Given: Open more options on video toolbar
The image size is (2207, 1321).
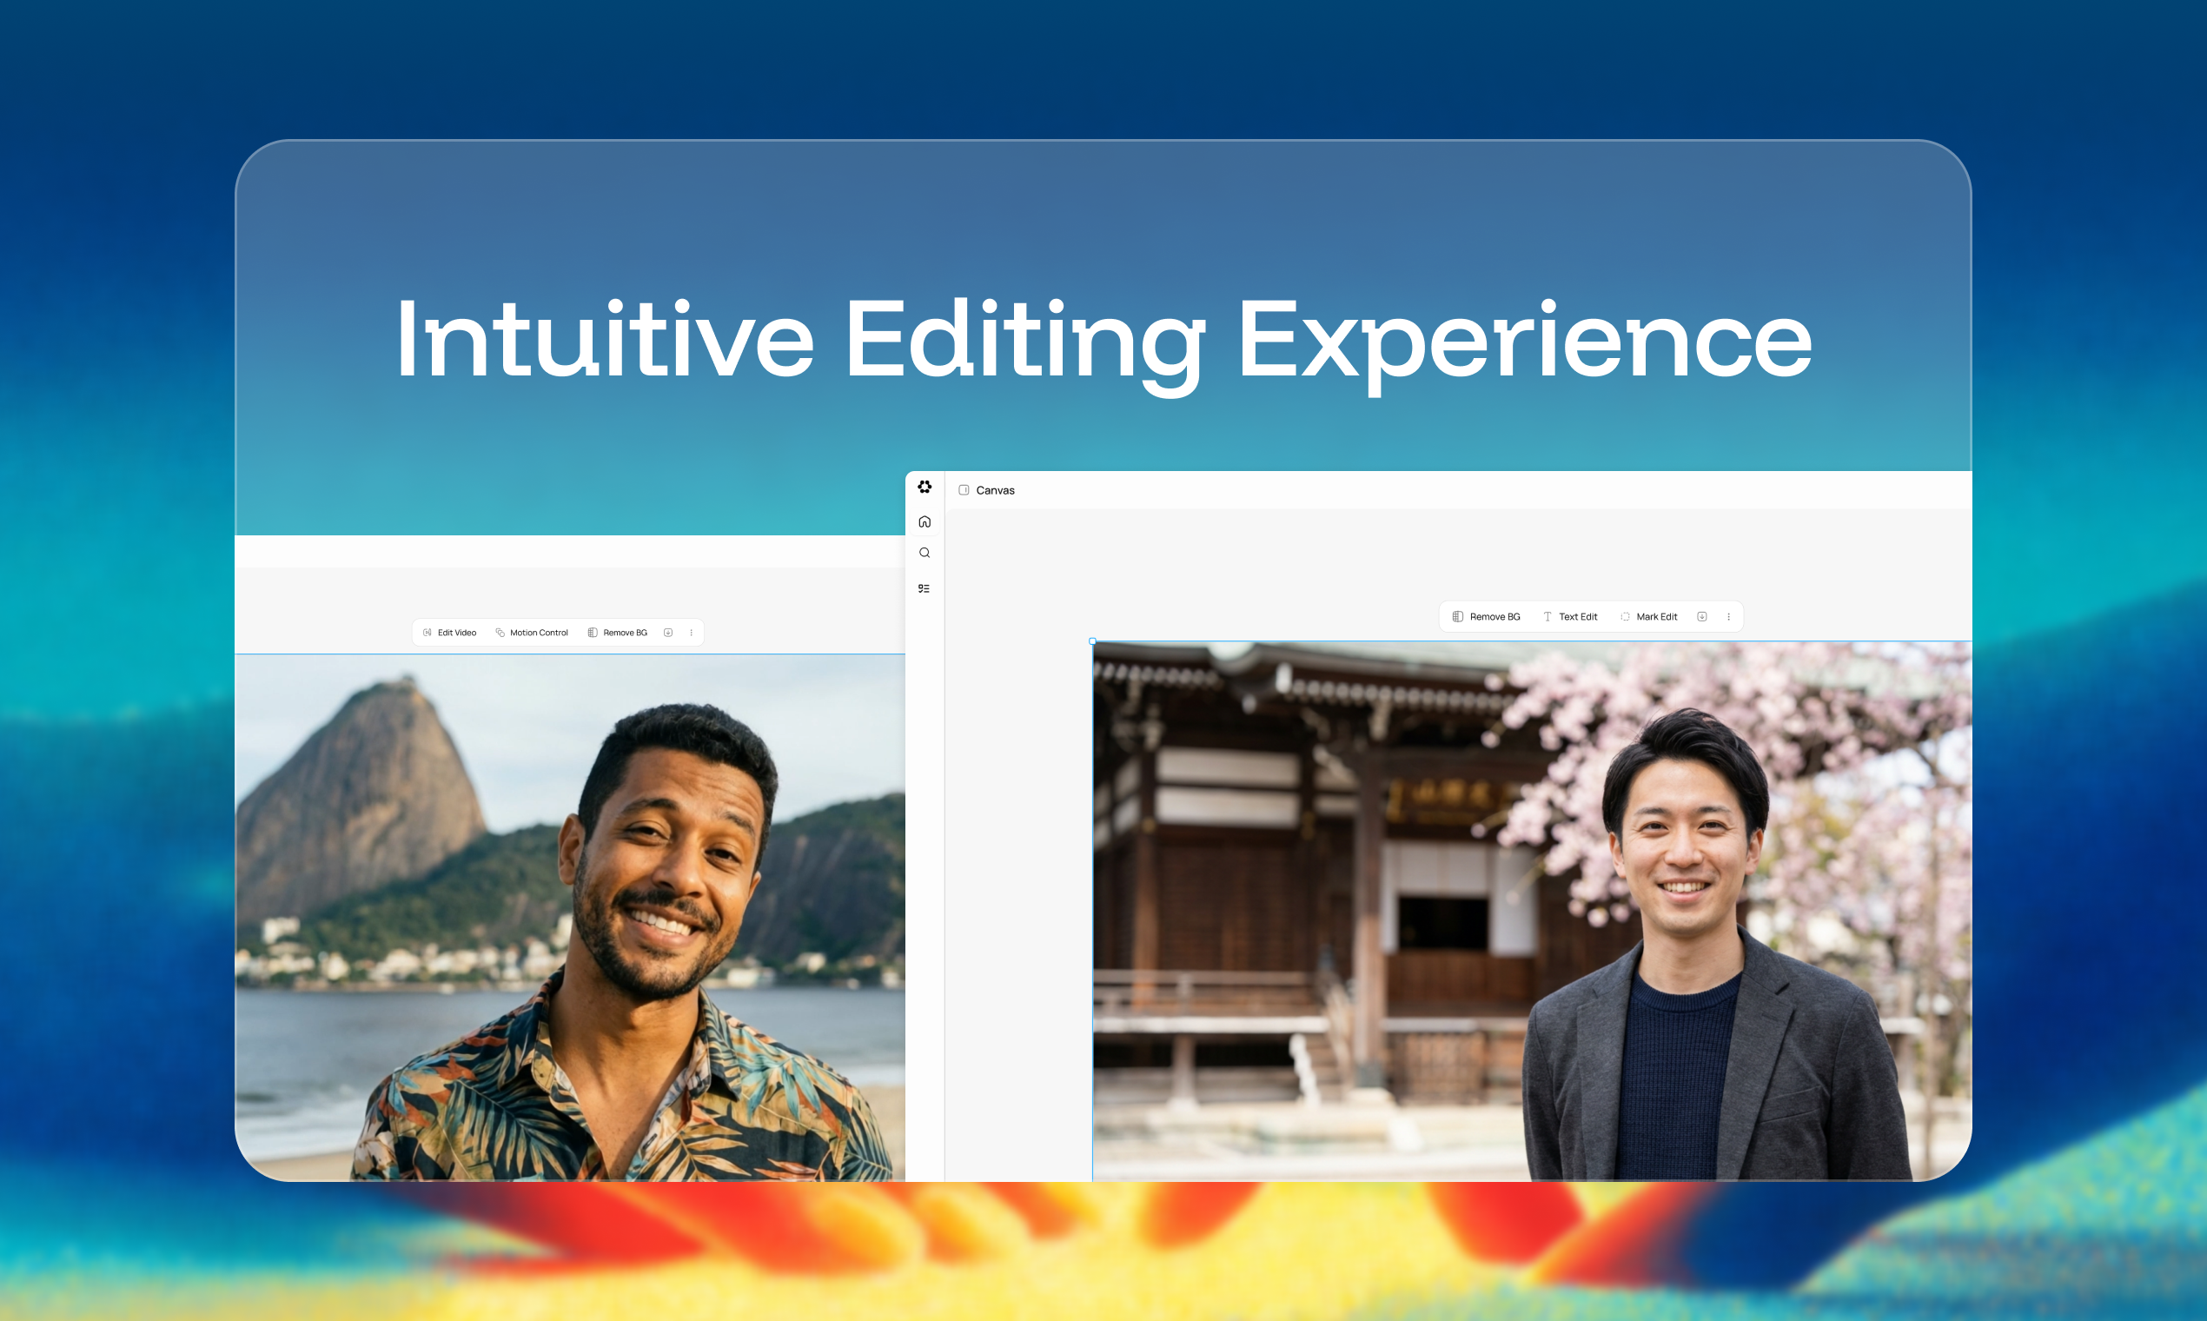Looking at the screenshot, I should (692, 633).
